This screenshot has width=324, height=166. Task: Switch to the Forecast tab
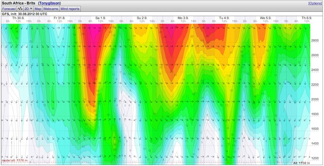[x=9, y=9]
